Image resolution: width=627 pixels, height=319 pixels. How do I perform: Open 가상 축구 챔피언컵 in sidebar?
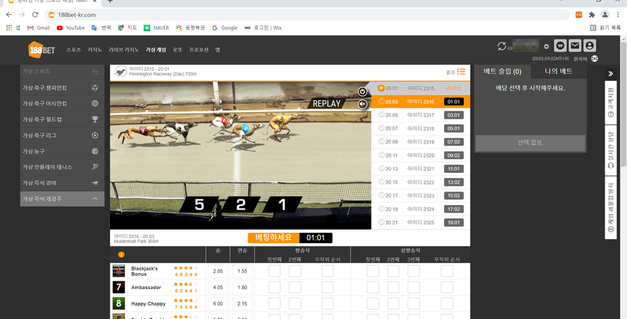(62, 88)
